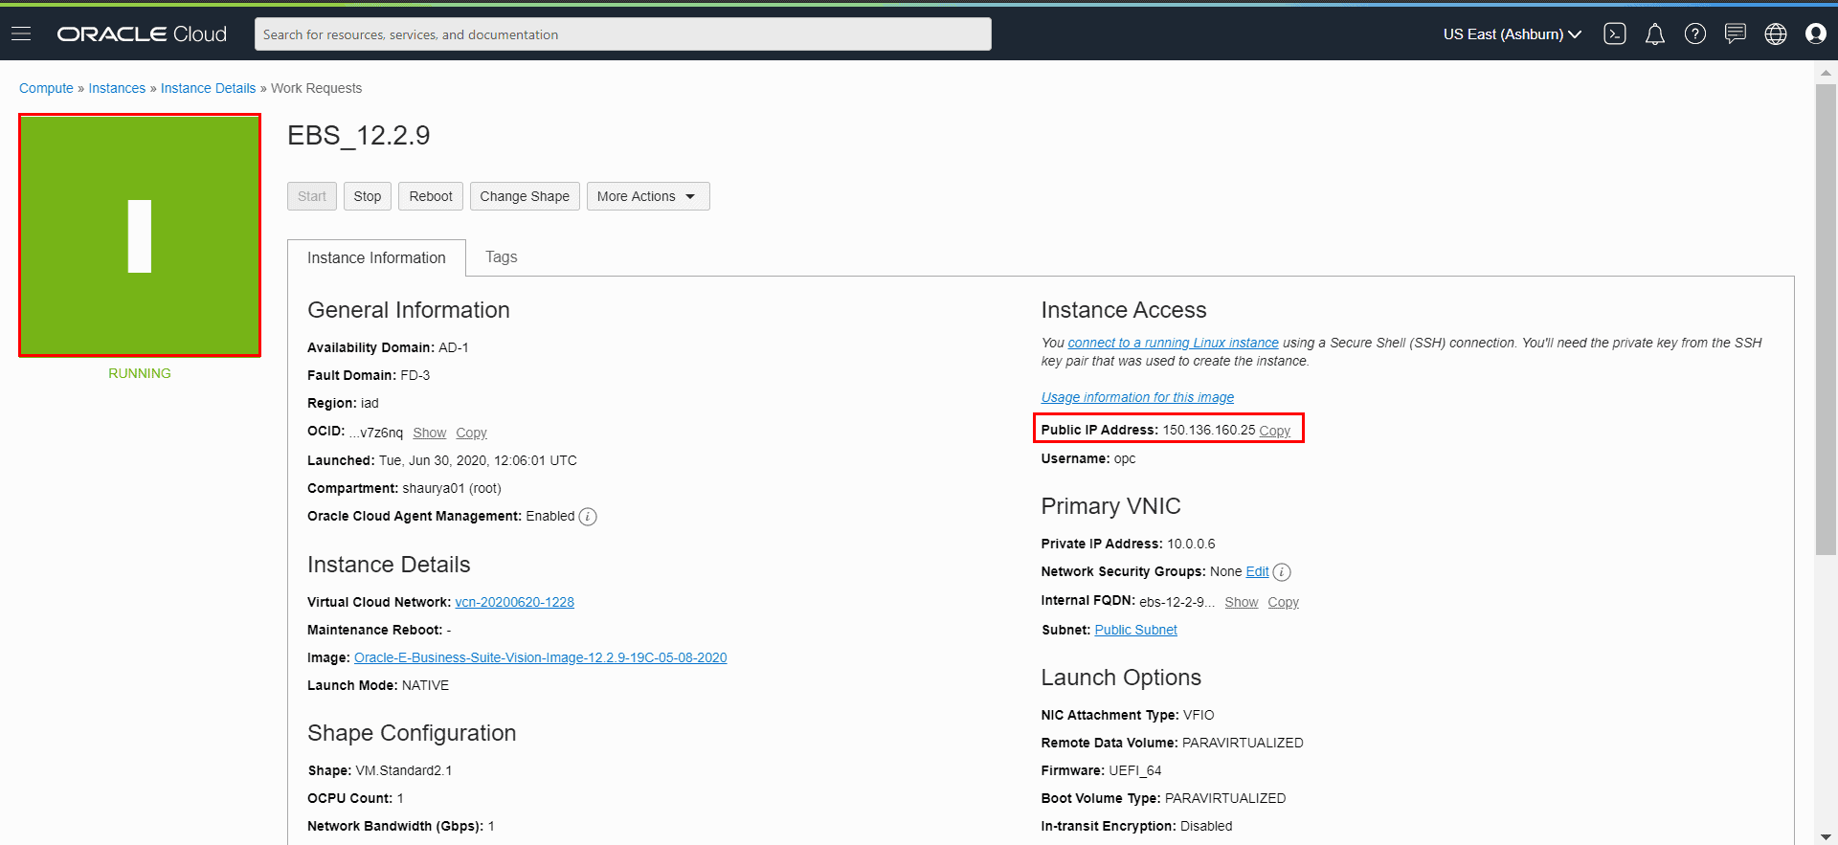Open the language globe icon
Viewport: 1838px width, 845px height.
(1776, 33)
